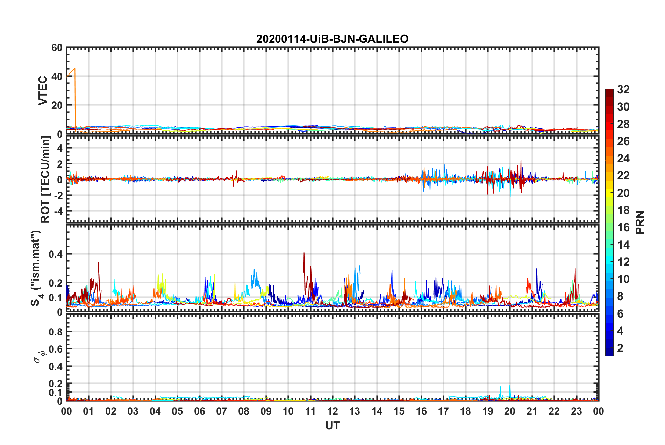665x445 pixels.
Task: Select UT hour tick label 21
Action: 532,411
